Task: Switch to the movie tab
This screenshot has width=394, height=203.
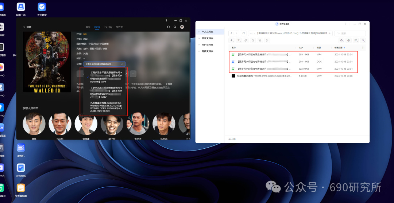Action: (97, 27)
